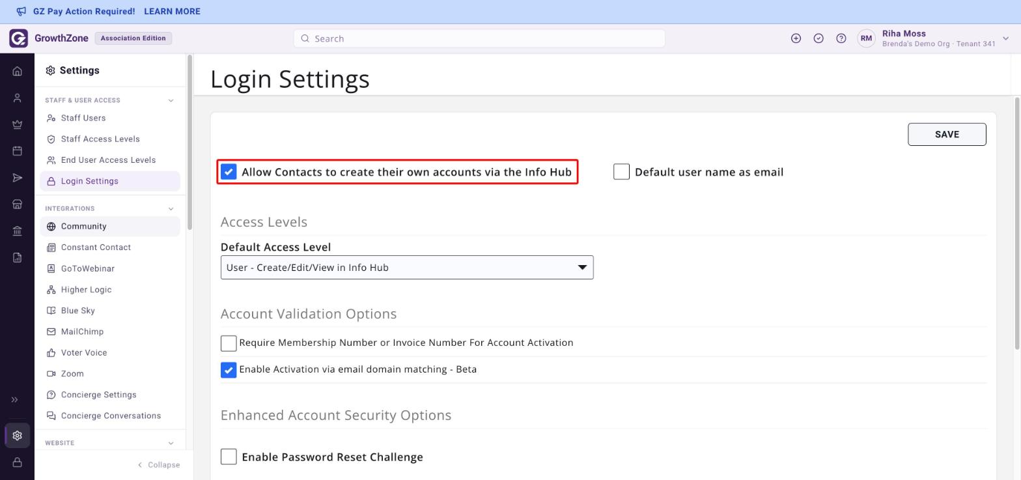This screenshot has height=480, width=1021.
Task: Click the GrowthZone brand name
Action: pyautogui.click(x=61, y=38)
